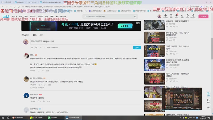Open the 收藏 favorites star icon
Screen dimensions: 213x120
[x=182, y=16]
